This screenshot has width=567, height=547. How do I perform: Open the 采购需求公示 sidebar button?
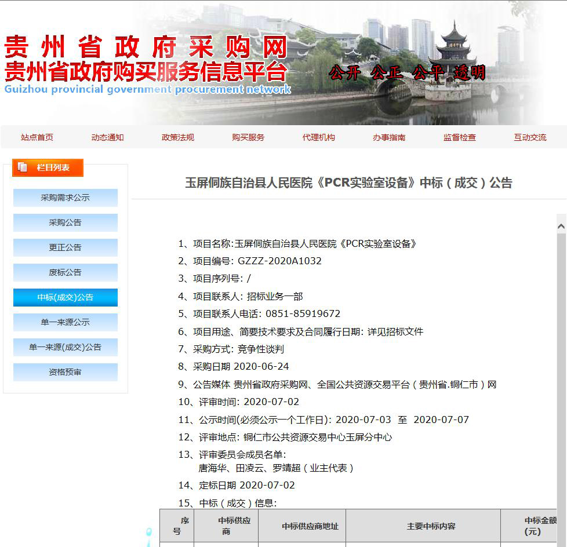point(66,198)
